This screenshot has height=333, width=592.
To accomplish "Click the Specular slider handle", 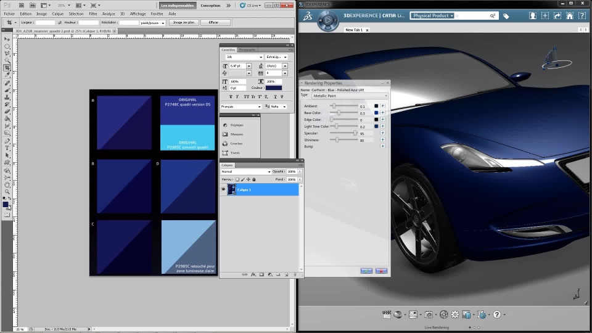I will pyautogui.click(x=355, y=133).
